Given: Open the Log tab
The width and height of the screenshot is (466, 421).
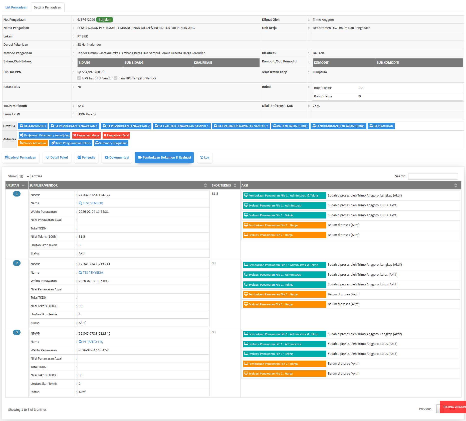Looking at the screenshot, I should pos(205,158).
